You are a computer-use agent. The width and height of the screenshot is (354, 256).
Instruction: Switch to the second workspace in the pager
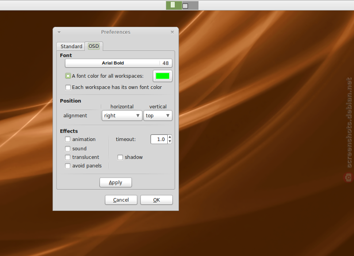190,5
